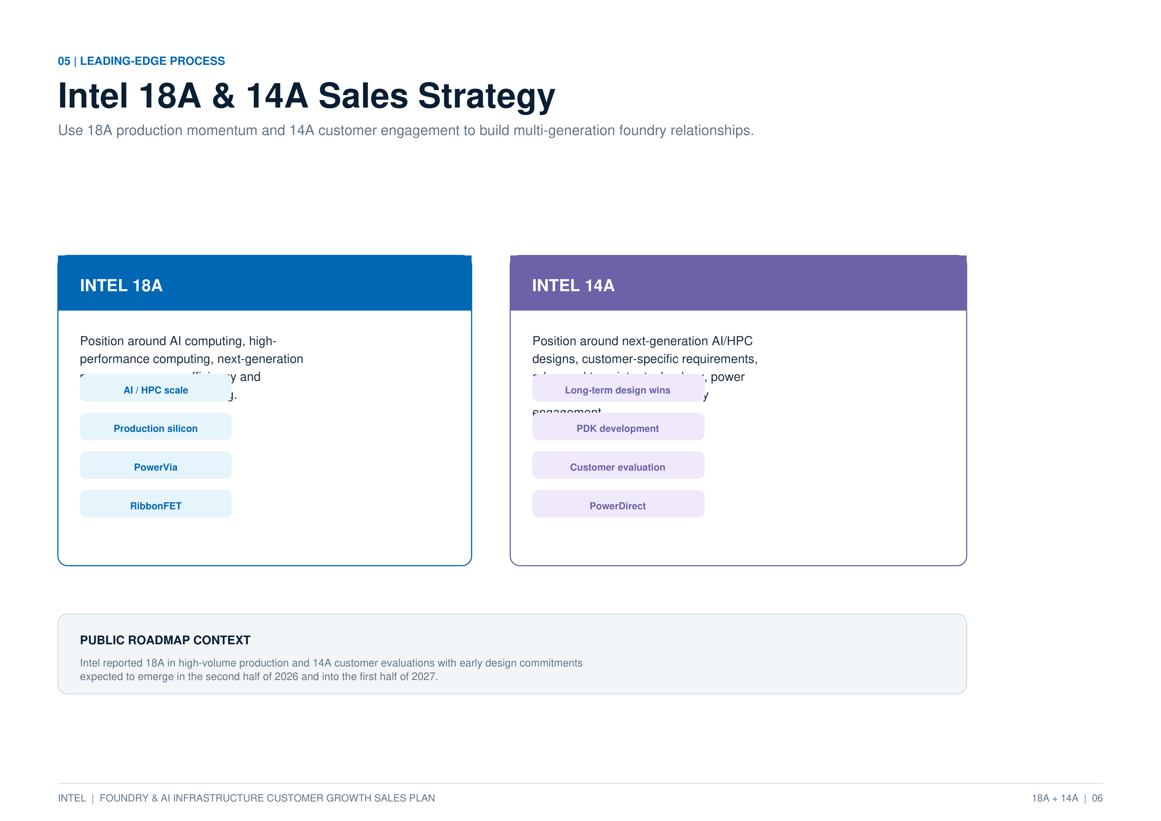This screenshot has width=1161, height=821.
Task: Click the footer text 'FOUNDRY & AI INFRASTRUCTURE CUSTOMER GROWTH SALES PLAN'
Action: (267, 798)
